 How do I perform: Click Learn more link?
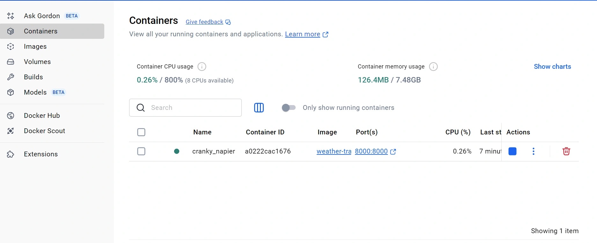point(303,34)
